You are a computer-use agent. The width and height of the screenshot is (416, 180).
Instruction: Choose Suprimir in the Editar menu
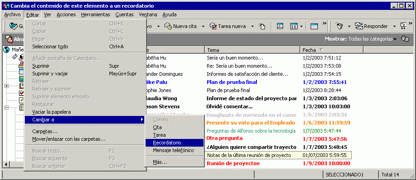[x=85, y=66]
